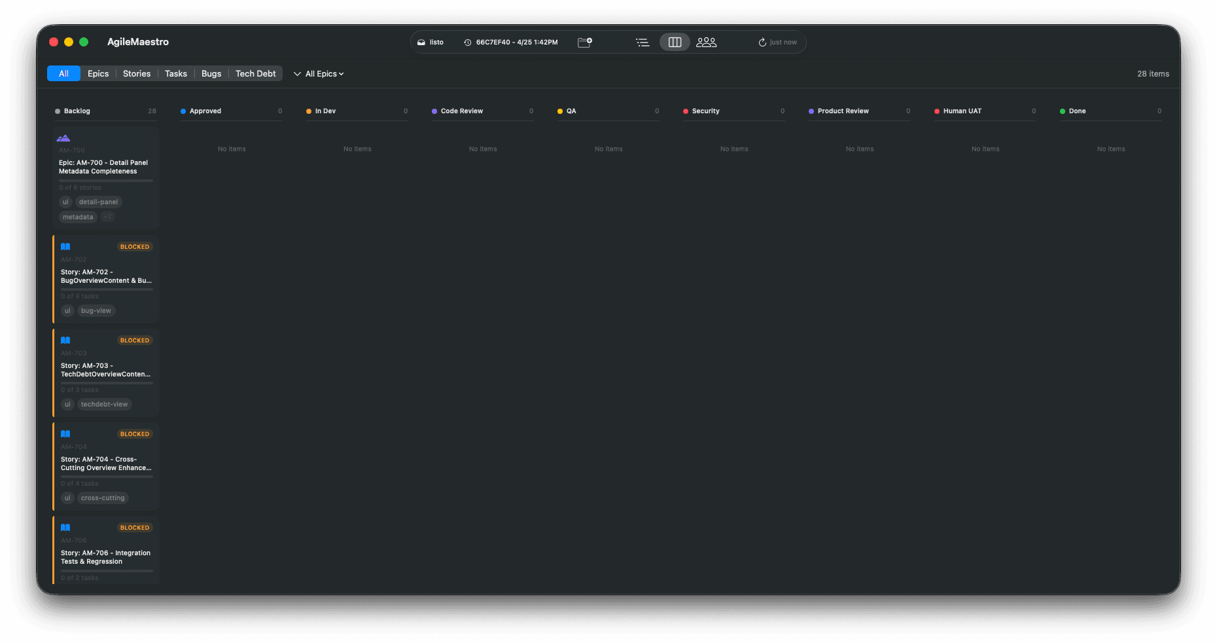
Task: Expand the +2 tags chip on AM-700
Action: pos(107,217)
